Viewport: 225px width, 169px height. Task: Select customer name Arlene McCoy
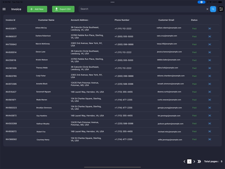click(x=41, y=28)
